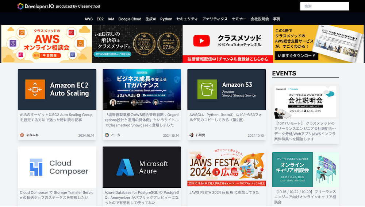Open author とーち profile name
The width and height of the screenshot is (365, 207).
click(x=115, y=135)
